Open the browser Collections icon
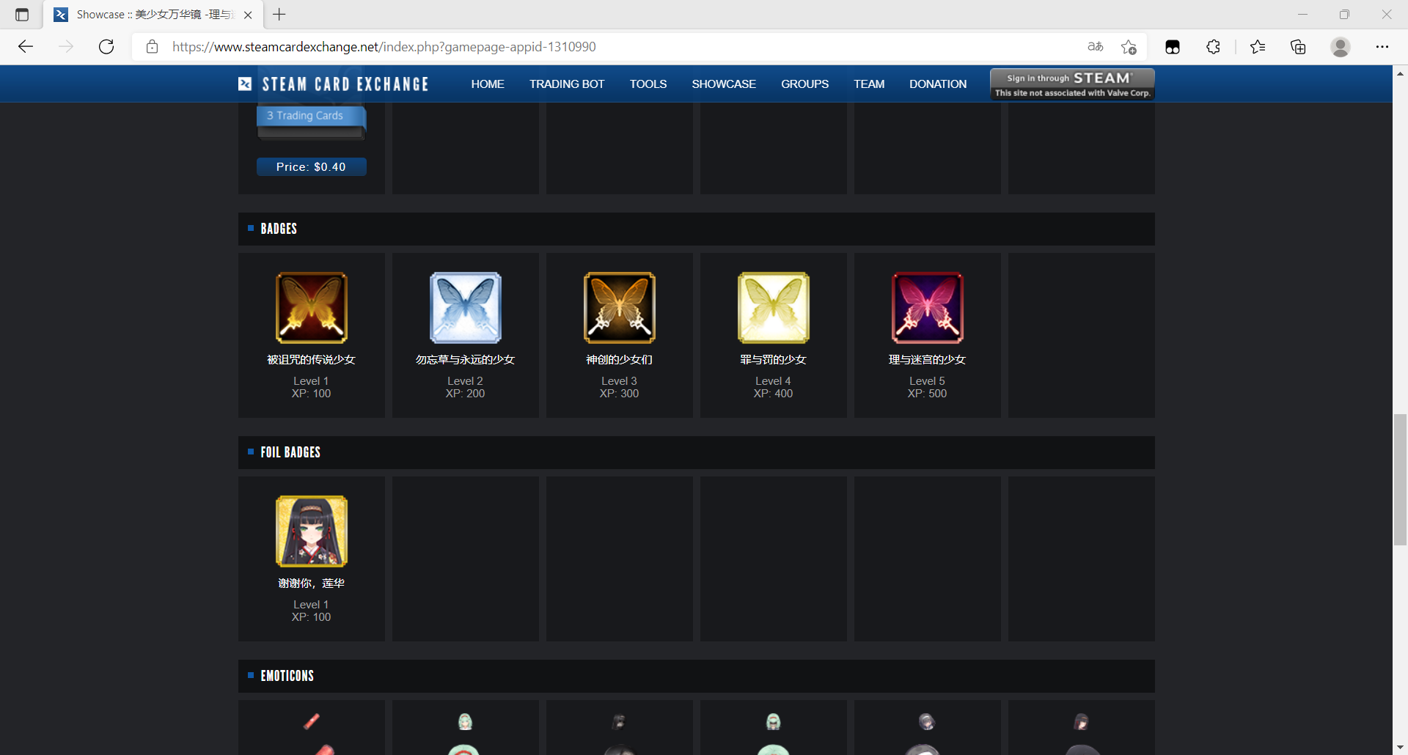This screenshot has width=1408, height=755. pos(1298,47)
